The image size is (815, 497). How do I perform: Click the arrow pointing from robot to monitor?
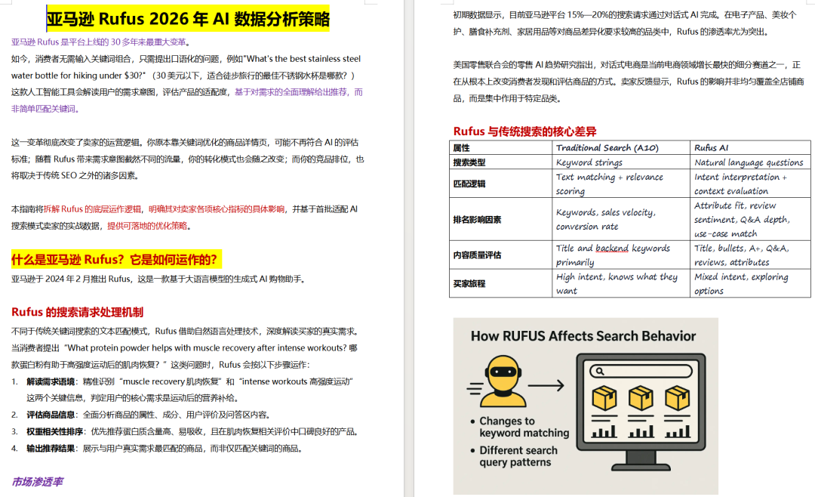pyautogui.click(x=548, y=386)
